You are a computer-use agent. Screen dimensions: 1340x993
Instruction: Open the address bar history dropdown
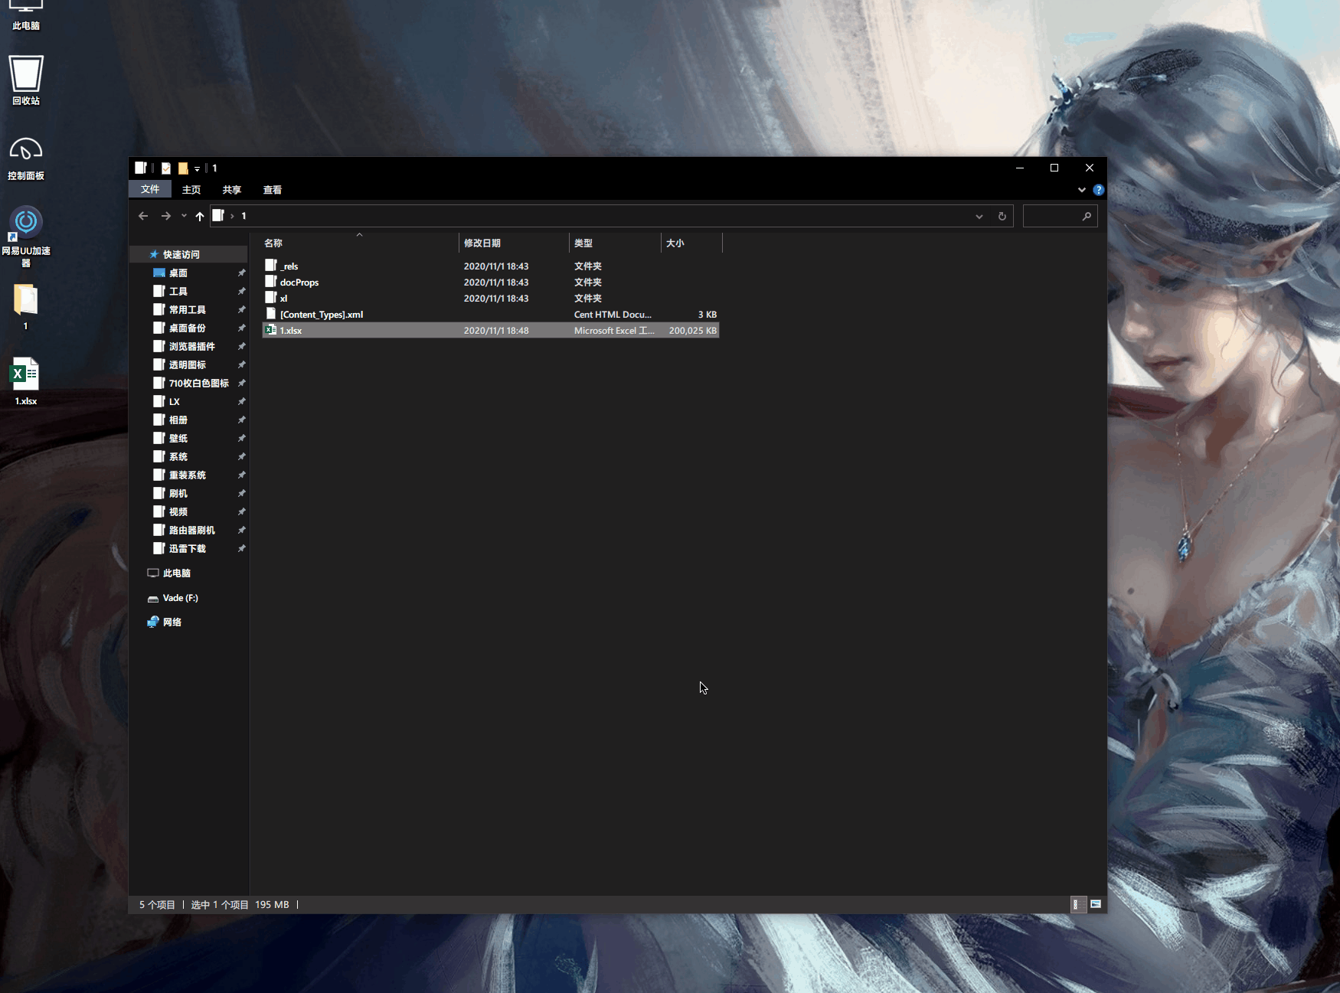(x=979, y=217)
